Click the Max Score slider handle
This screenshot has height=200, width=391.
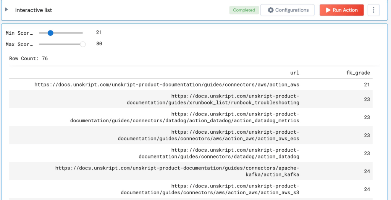pyautogui.click(x=82, y=44)
